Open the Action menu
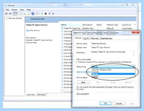Image resolution: width=144 pixels, height=111 pixels. coord(14,10)
